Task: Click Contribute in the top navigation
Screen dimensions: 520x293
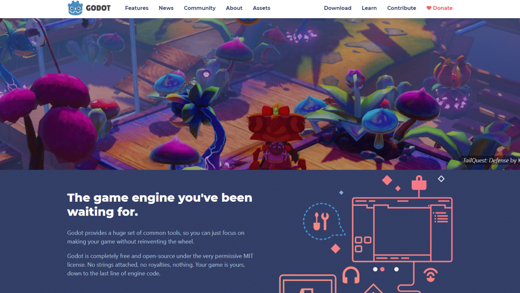Action: point(401,8)
